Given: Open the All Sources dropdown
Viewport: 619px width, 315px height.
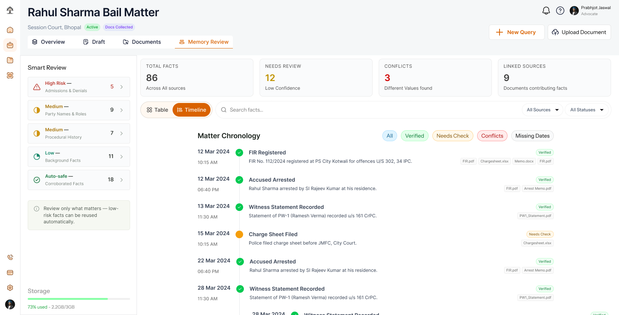Looking at the screenshot, I should coord(543,110).
